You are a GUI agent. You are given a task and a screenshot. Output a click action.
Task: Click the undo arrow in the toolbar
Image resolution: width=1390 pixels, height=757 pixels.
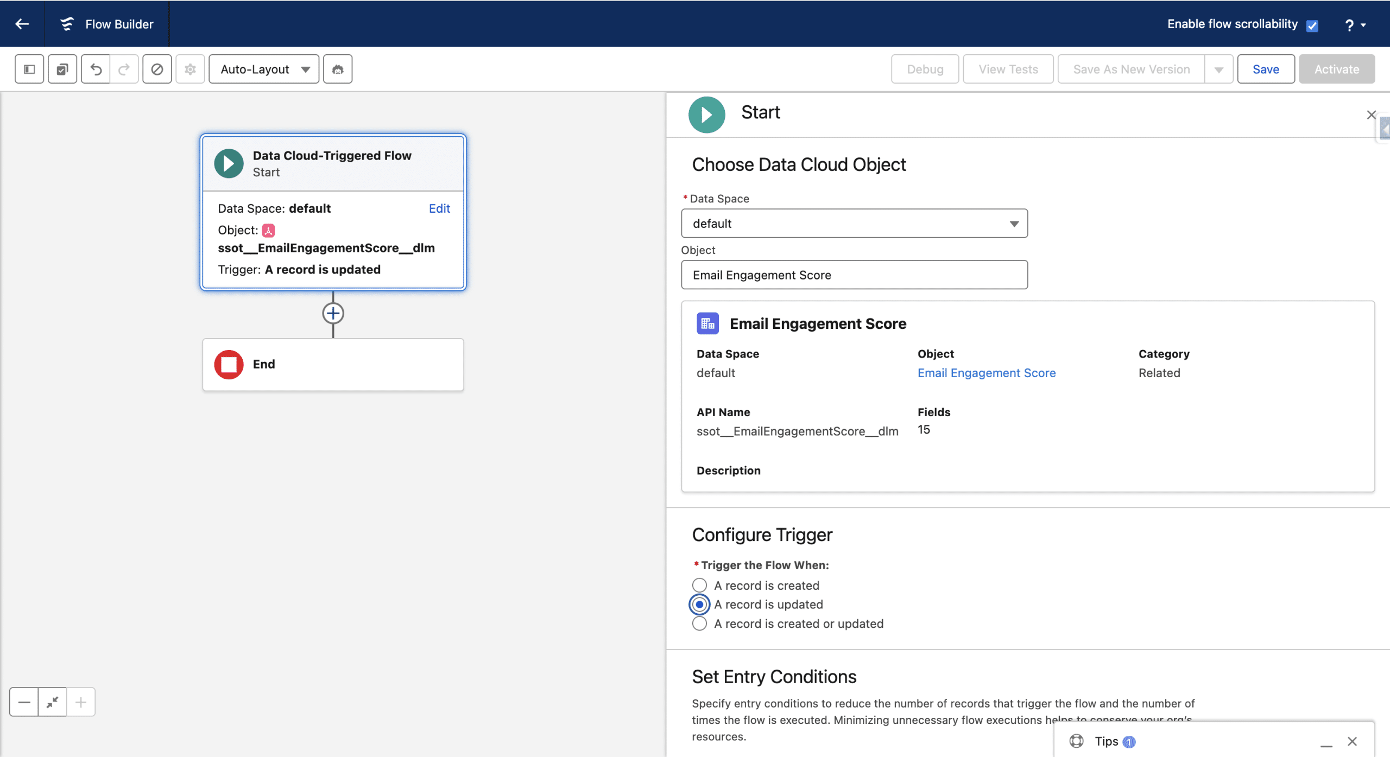coord(96,69)
